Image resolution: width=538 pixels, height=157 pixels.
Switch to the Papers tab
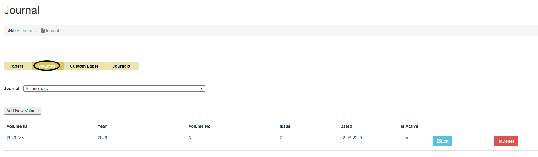pyautogui.click(x=16, y=66)
